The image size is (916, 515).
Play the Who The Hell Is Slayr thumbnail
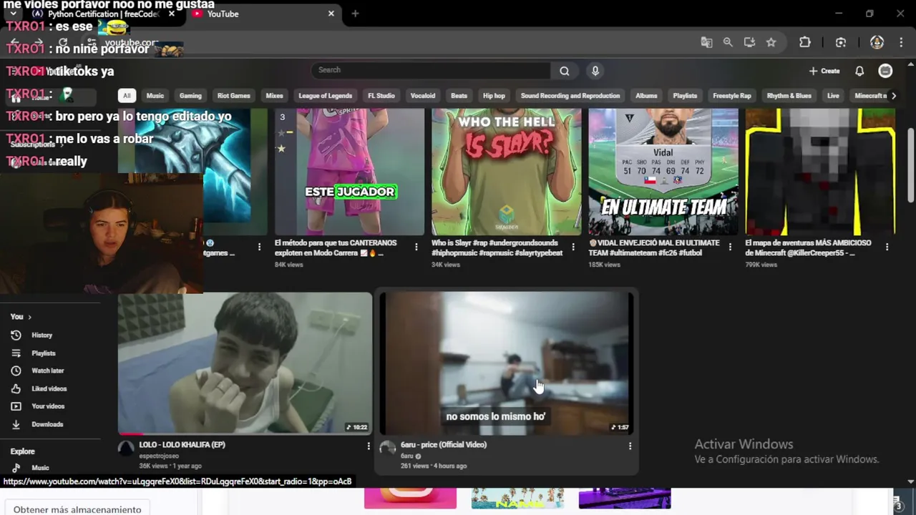coord(506,172)
